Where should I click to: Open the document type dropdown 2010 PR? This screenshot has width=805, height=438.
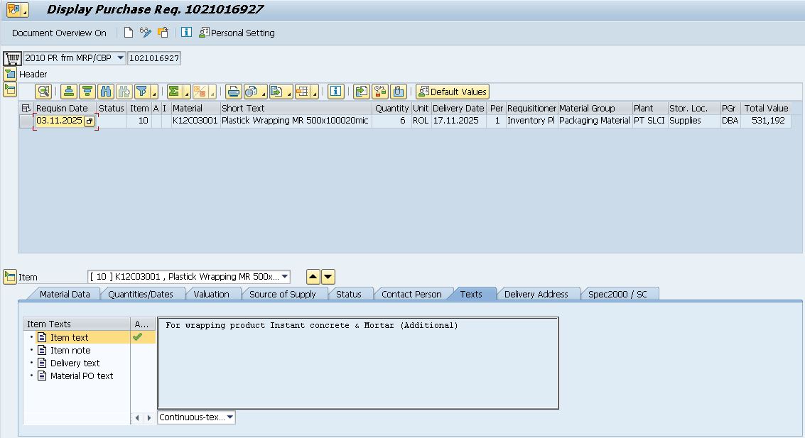(x=120, y=58)
